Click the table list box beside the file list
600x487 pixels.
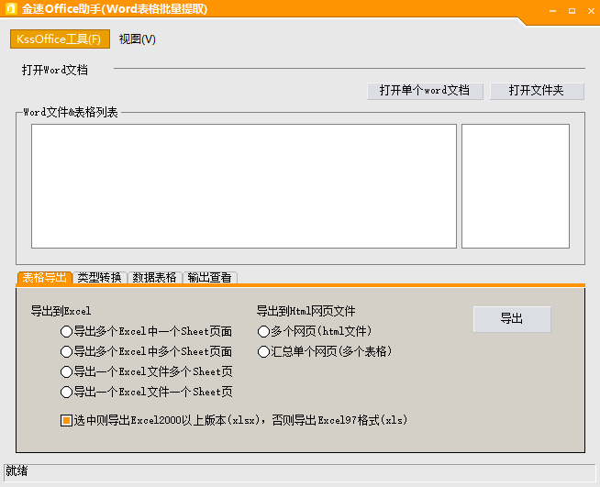pos(516,186)
